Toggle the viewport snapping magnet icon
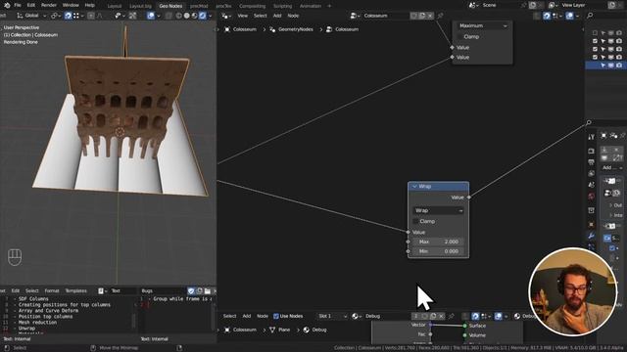 pyautogui.click(x=68, y=16)
